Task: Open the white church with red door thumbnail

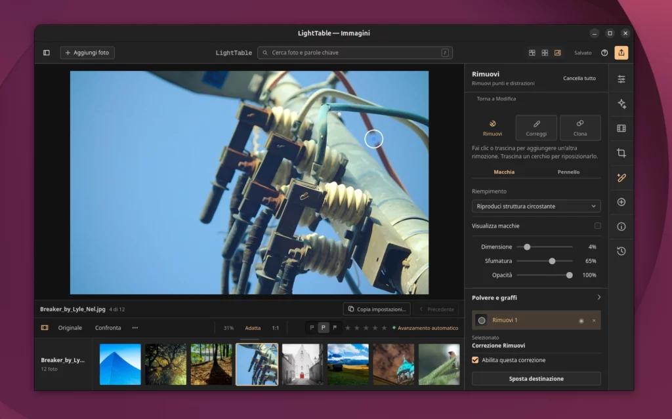Action: (303, 364)
